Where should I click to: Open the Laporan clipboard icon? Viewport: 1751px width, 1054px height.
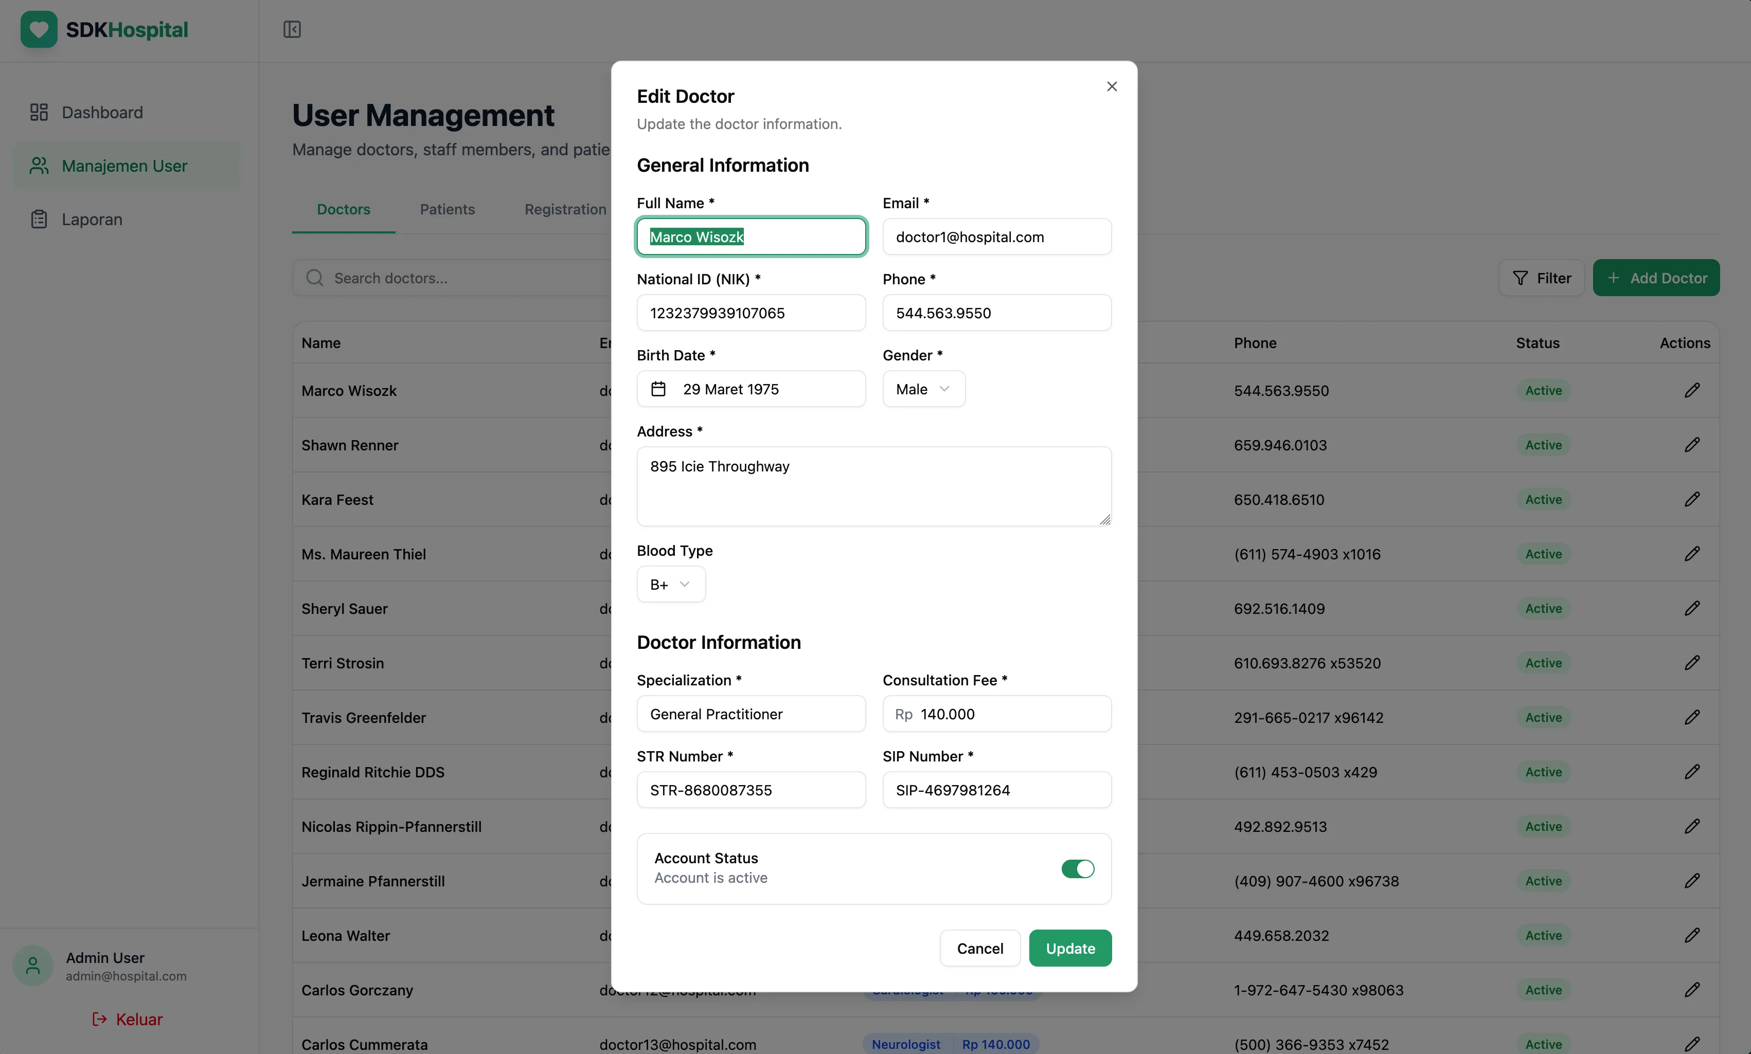pos(39,219)
